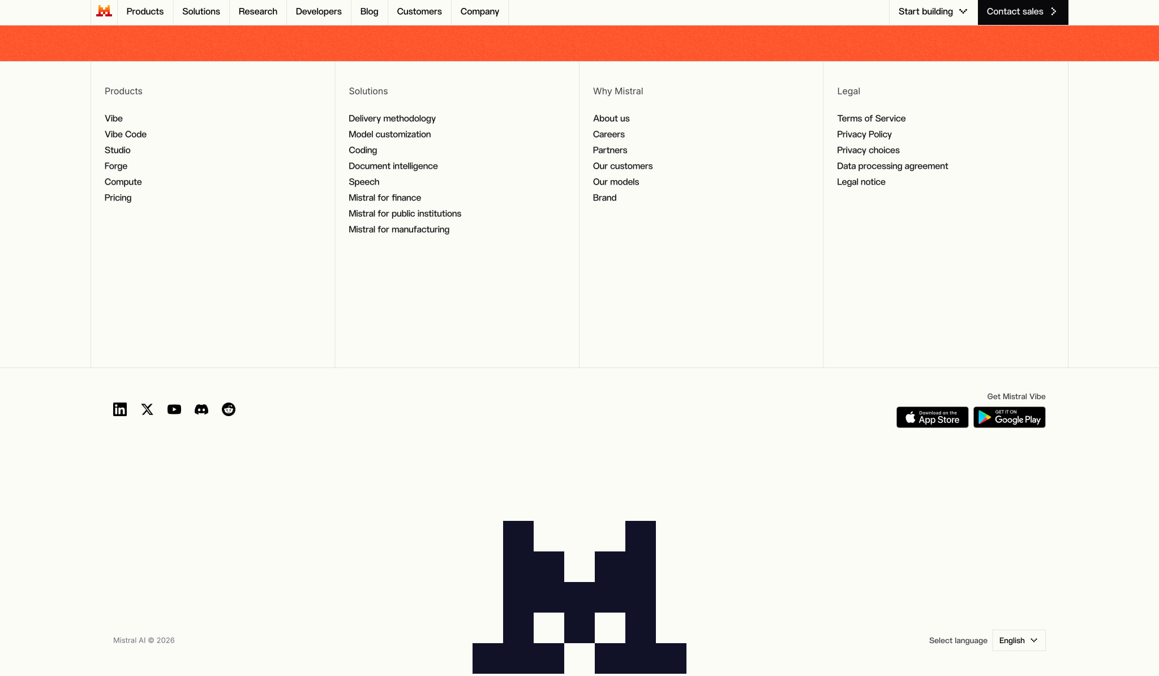View the Pricing footer link
1159x676 pixels.
coord(118,198)
